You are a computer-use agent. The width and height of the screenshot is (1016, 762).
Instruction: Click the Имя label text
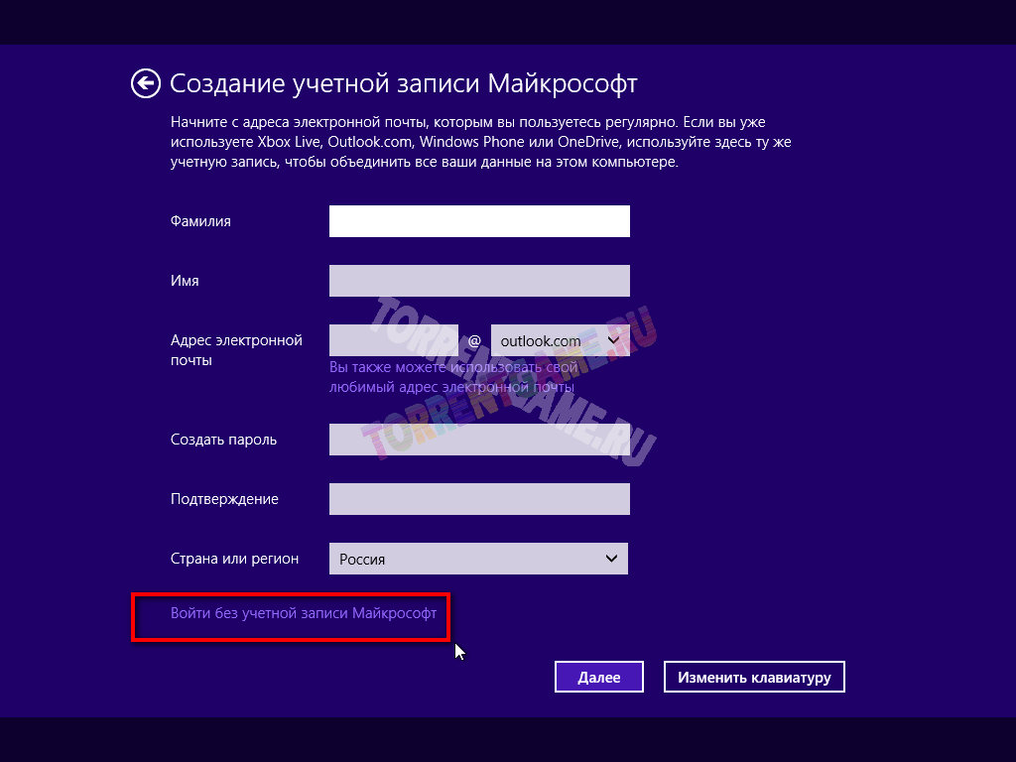[185, 281]
